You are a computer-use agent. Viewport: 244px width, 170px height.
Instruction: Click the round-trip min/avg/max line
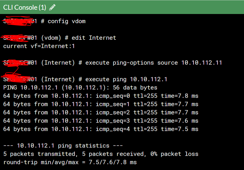[x=70, y=162]
